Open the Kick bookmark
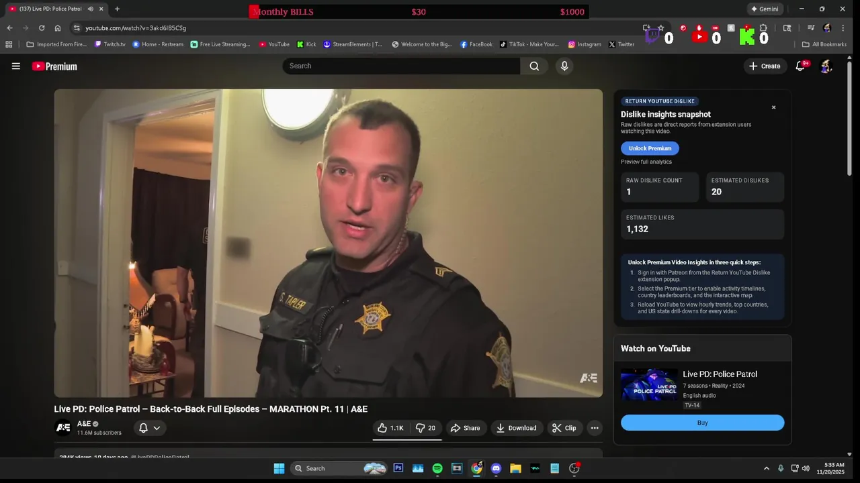The height and width of the screenshot is (483, 860). coord(306,44)
